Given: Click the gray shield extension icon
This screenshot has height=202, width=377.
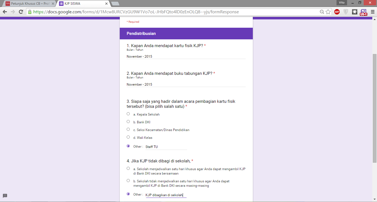Looking at the screenshot, I should tap(346, 12).
